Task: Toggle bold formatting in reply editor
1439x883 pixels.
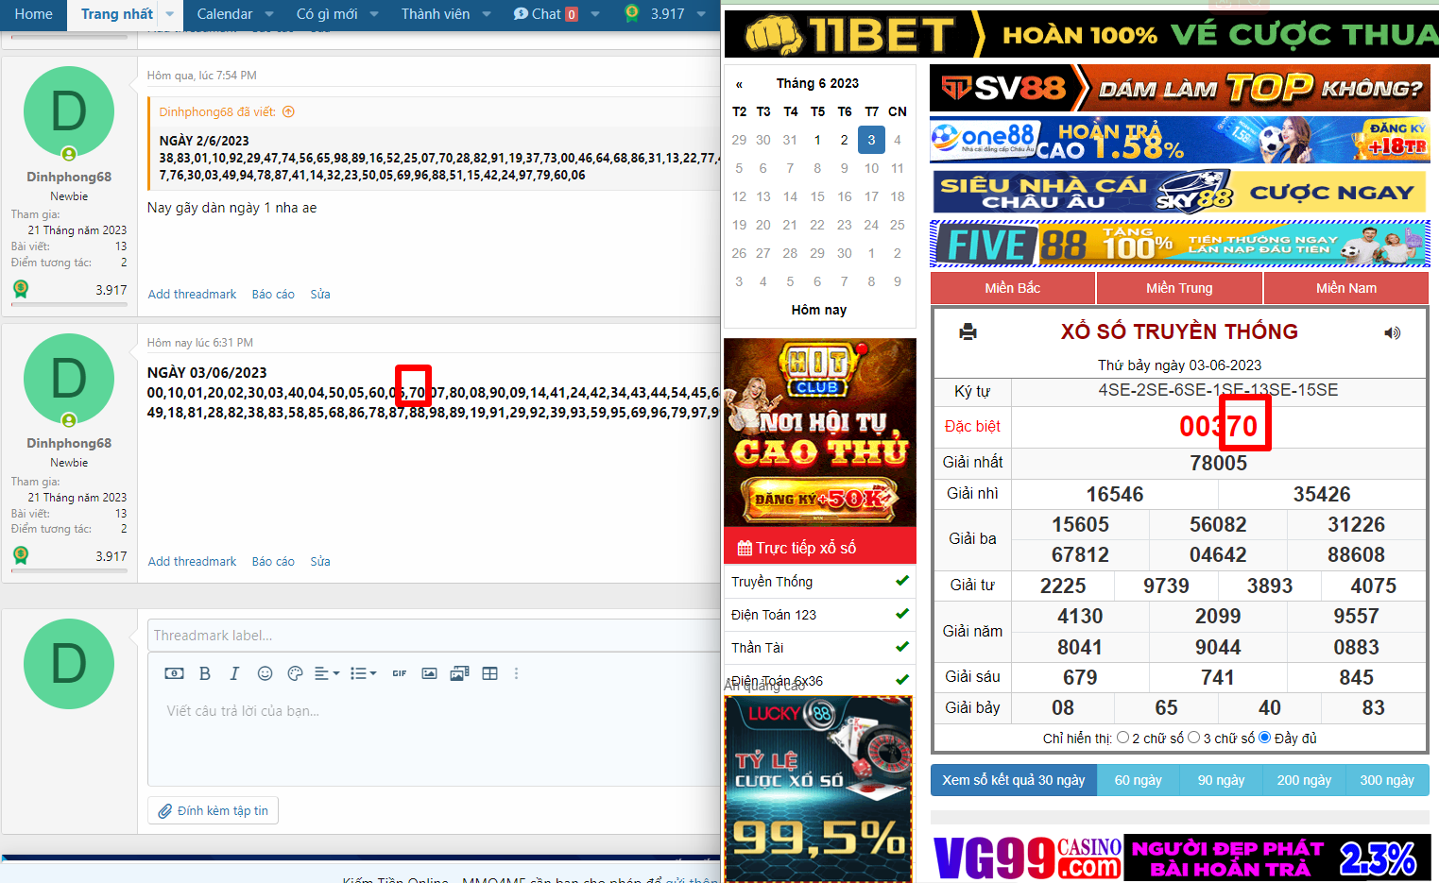Action: (205, 673)
